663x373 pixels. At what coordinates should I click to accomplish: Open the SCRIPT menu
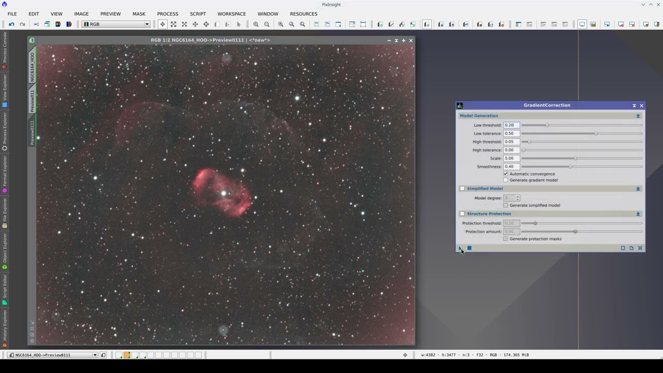[x=197, y=14]
